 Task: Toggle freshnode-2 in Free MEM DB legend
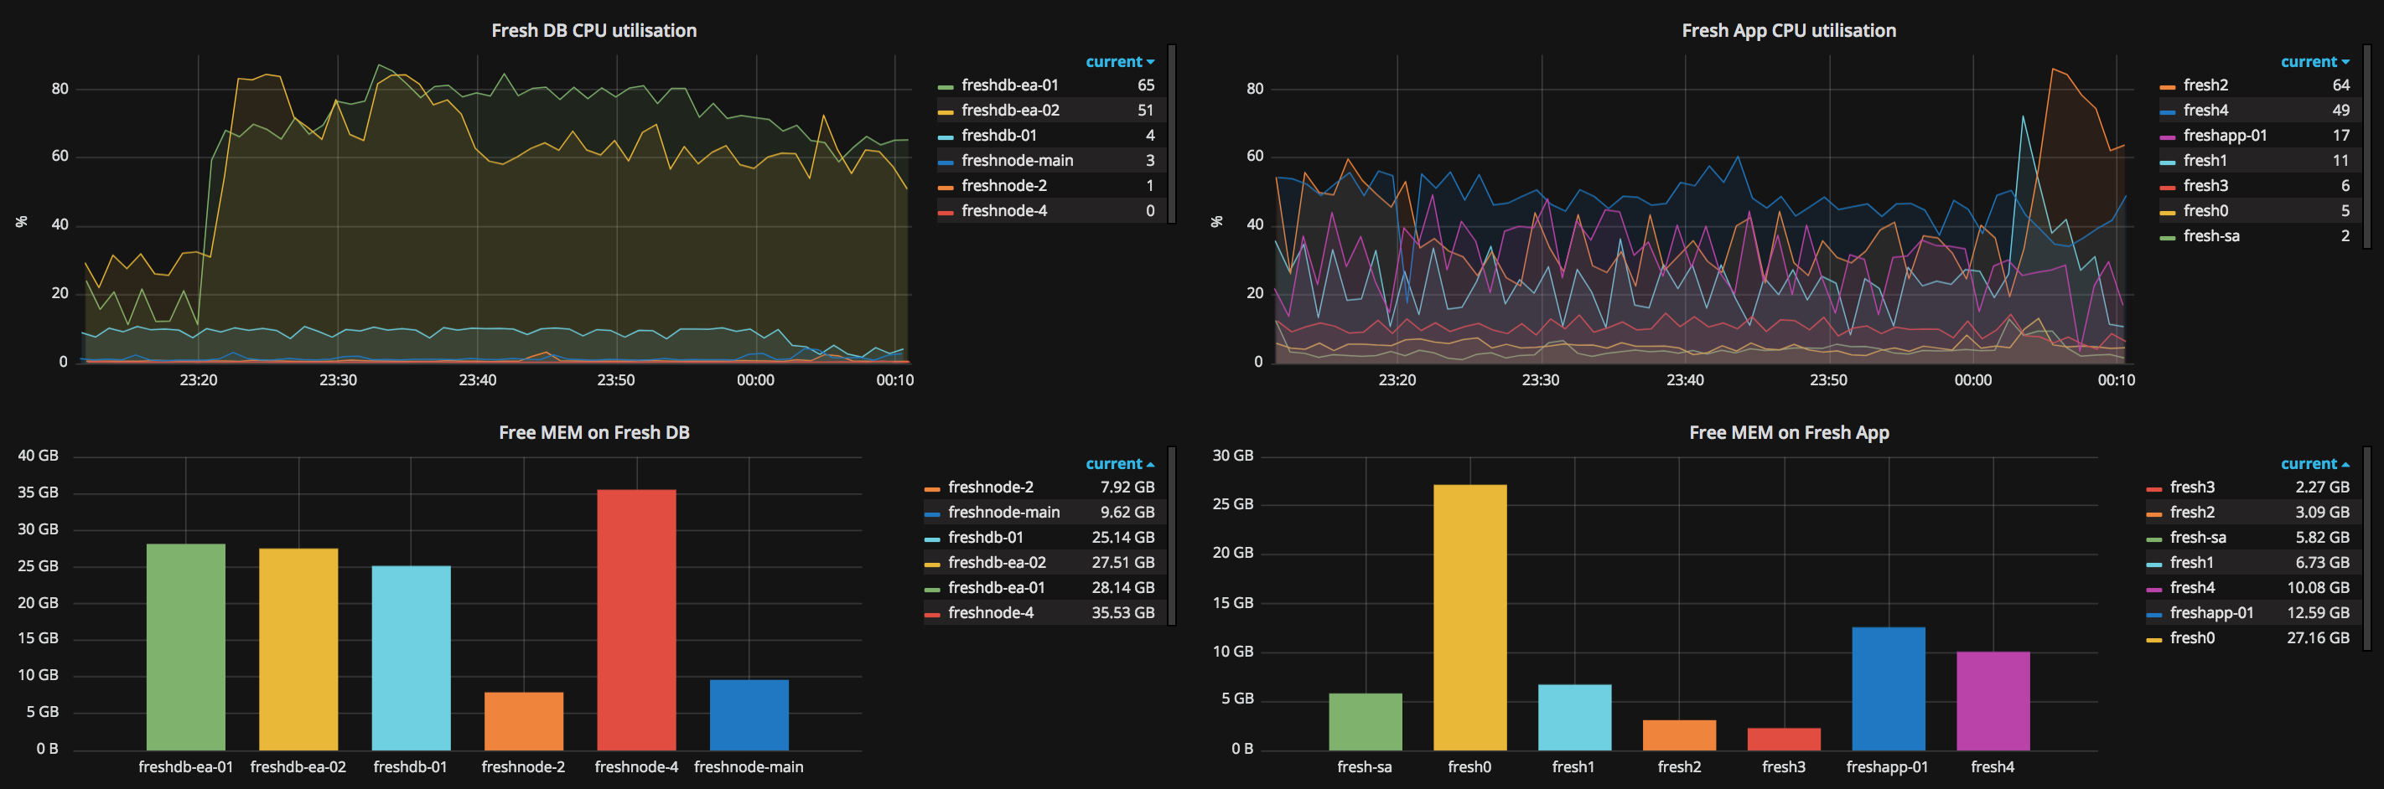[990, 487]
